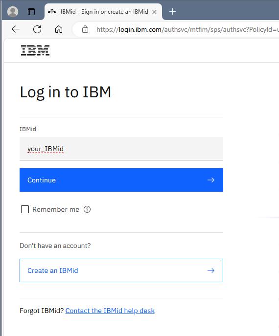Viewport: 279px width, 336px height.
Task: Click the Remember me label text
Action: pyautogui.click(x=56, y=209)
